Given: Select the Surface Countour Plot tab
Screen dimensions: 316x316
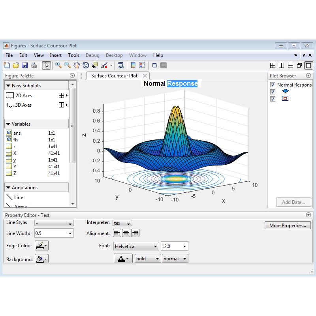Looking at the screenshot, I should [114, 76].
